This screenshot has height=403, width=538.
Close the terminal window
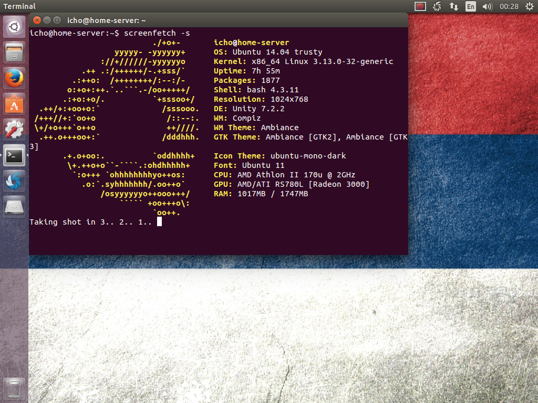[37, 20]
